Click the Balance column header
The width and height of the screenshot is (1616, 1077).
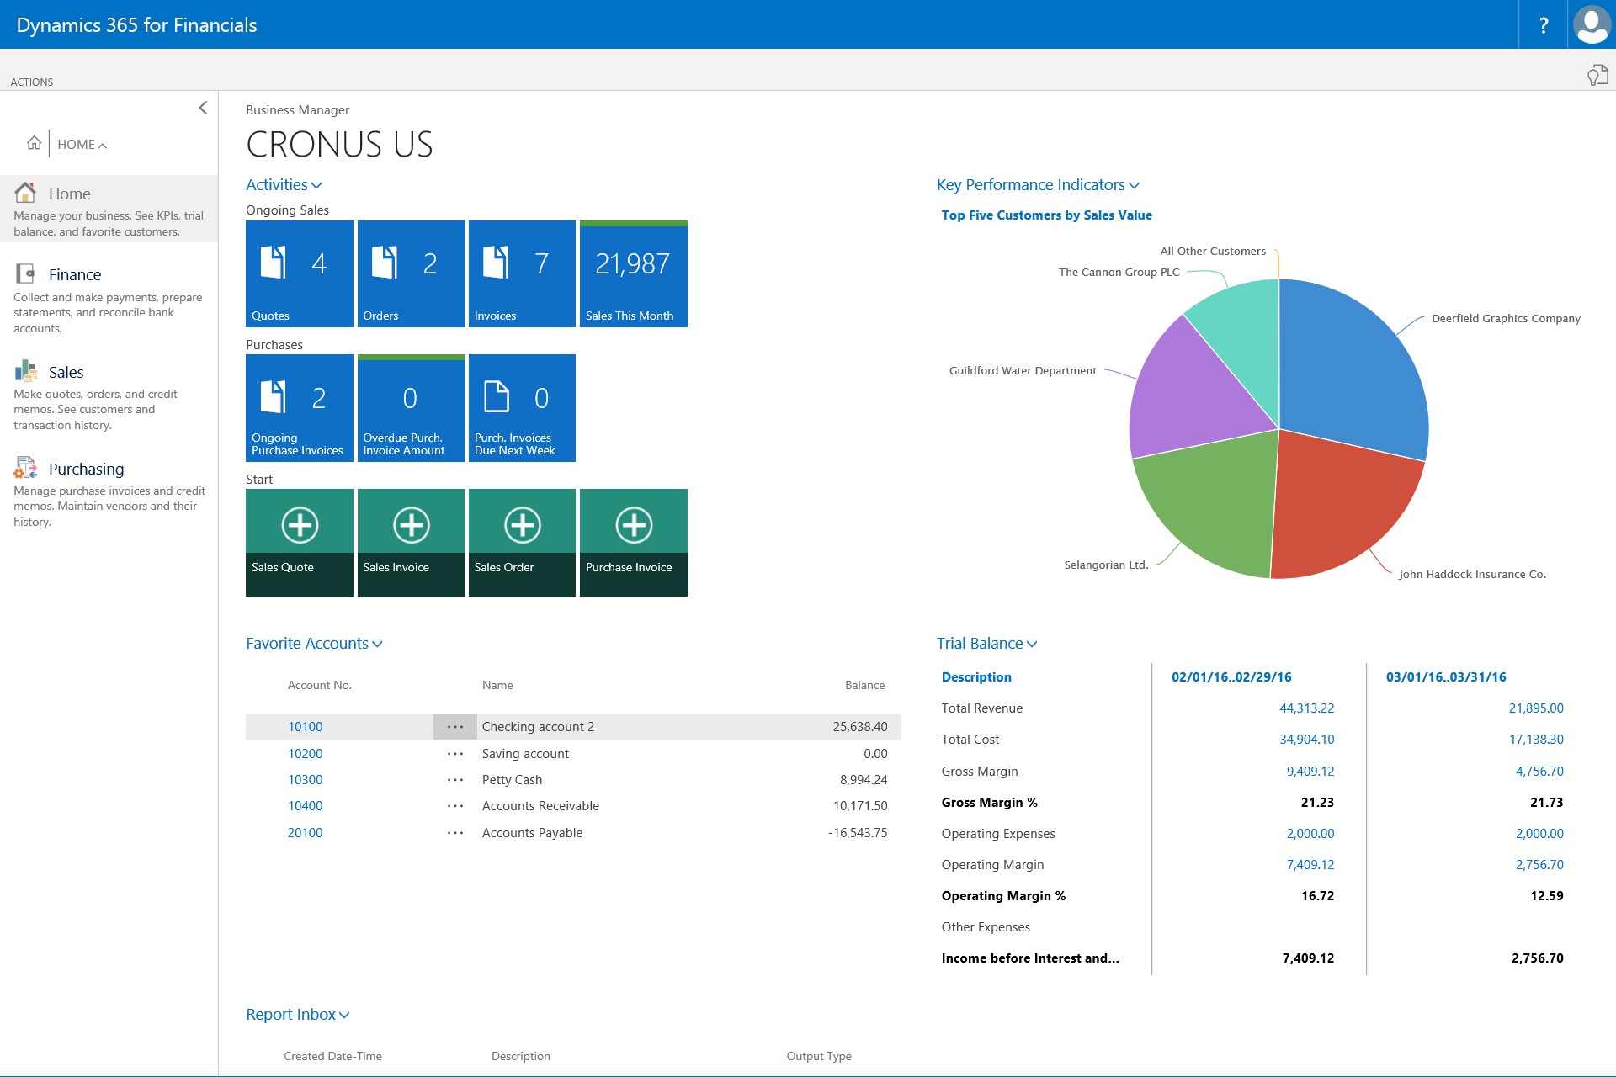[864, 685]
